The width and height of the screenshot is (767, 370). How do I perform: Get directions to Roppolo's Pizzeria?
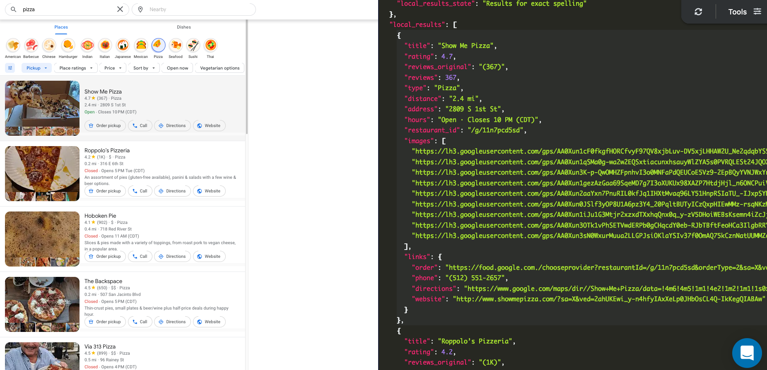[x=172, y=191]
